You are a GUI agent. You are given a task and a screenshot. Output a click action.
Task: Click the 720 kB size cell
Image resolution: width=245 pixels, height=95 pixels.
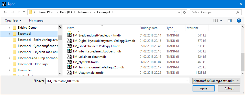tap(202, 67)
